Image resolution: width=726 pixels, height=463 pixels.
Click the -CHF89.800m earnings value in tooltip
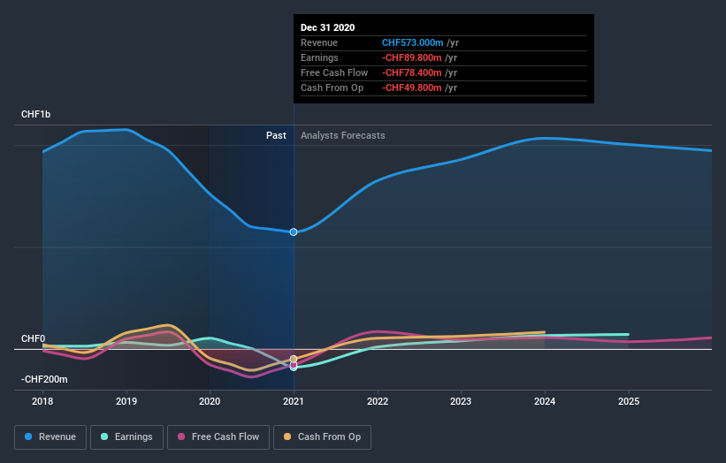coord(411,57)
